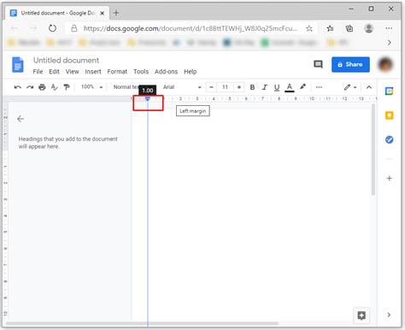This screenshot has height=330, width=405.
Task: Click the font size field showing 11
Action: [225, 87]
